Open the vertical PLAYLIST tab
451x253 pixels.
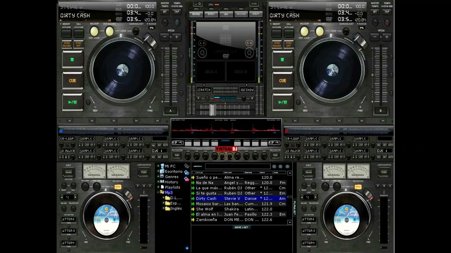point(295,208)
